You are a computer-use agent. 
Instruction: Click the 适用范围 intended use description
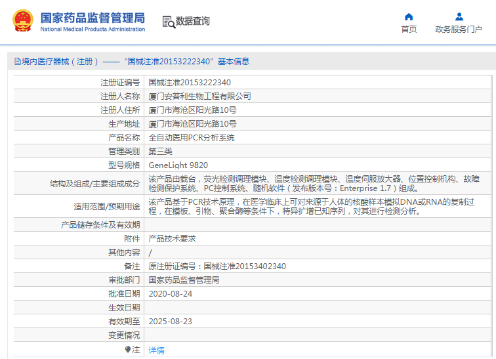click(312, 206)
